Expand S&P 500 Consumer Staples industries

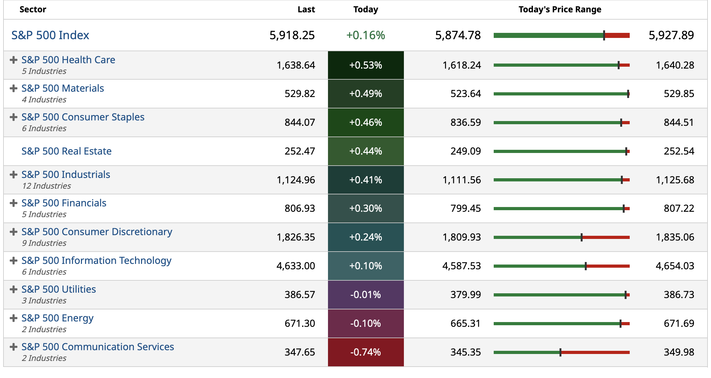[13, 117]
